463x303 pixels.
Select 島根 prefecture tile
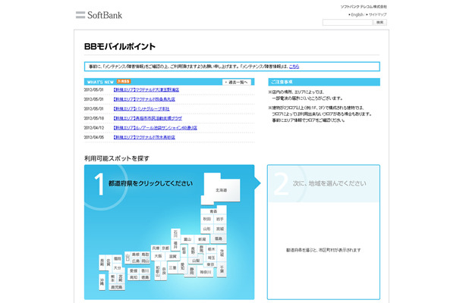point(136,255)
